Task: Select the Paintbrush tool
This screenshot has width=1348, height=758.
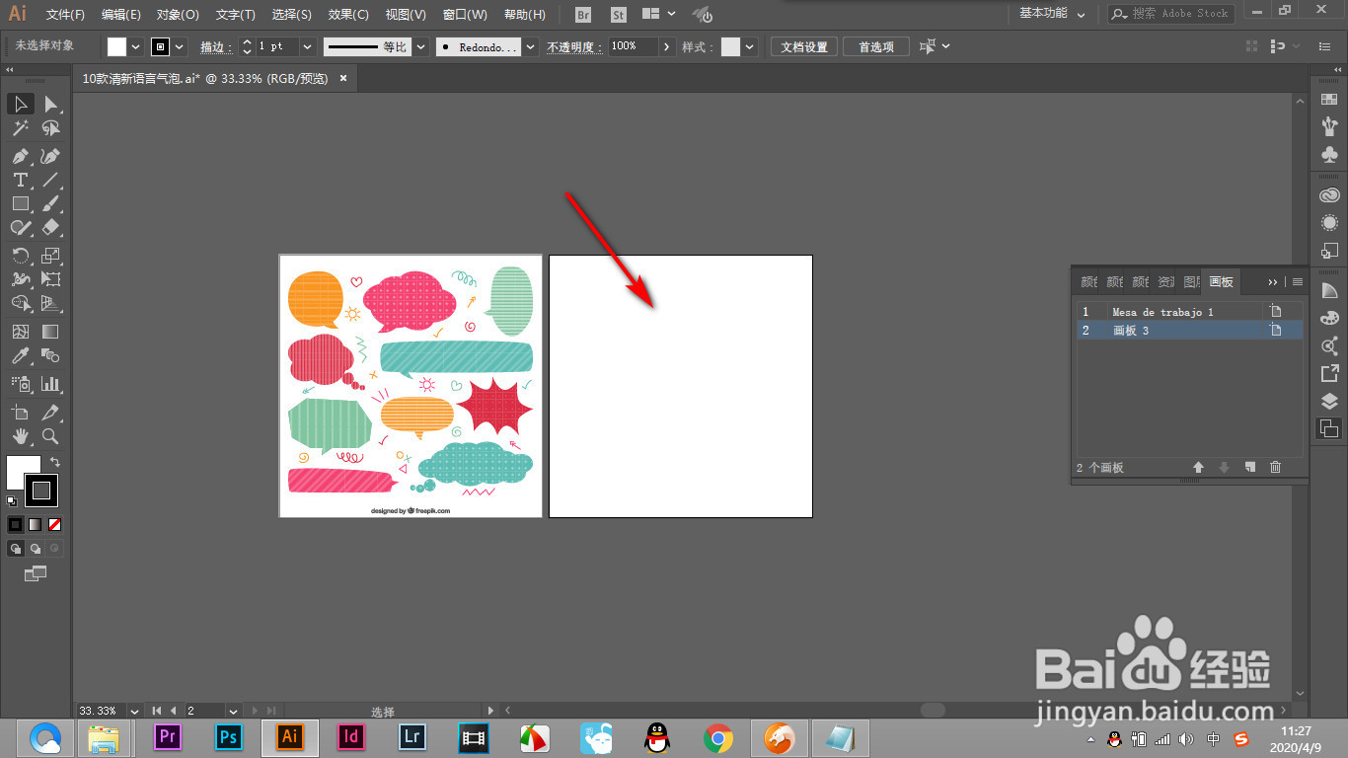Action: point(50,203)
